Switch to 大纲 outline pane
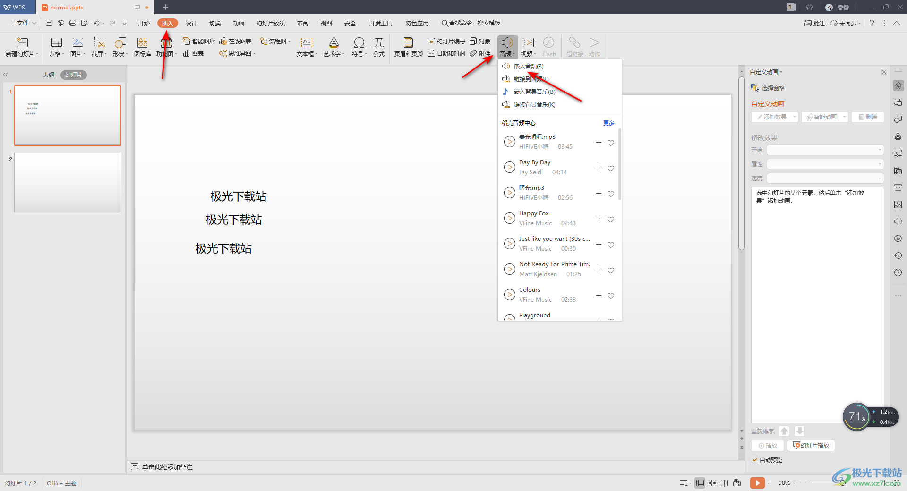This screenshot has width=907, height=491. pyautogui.click(x=48, y=75)
